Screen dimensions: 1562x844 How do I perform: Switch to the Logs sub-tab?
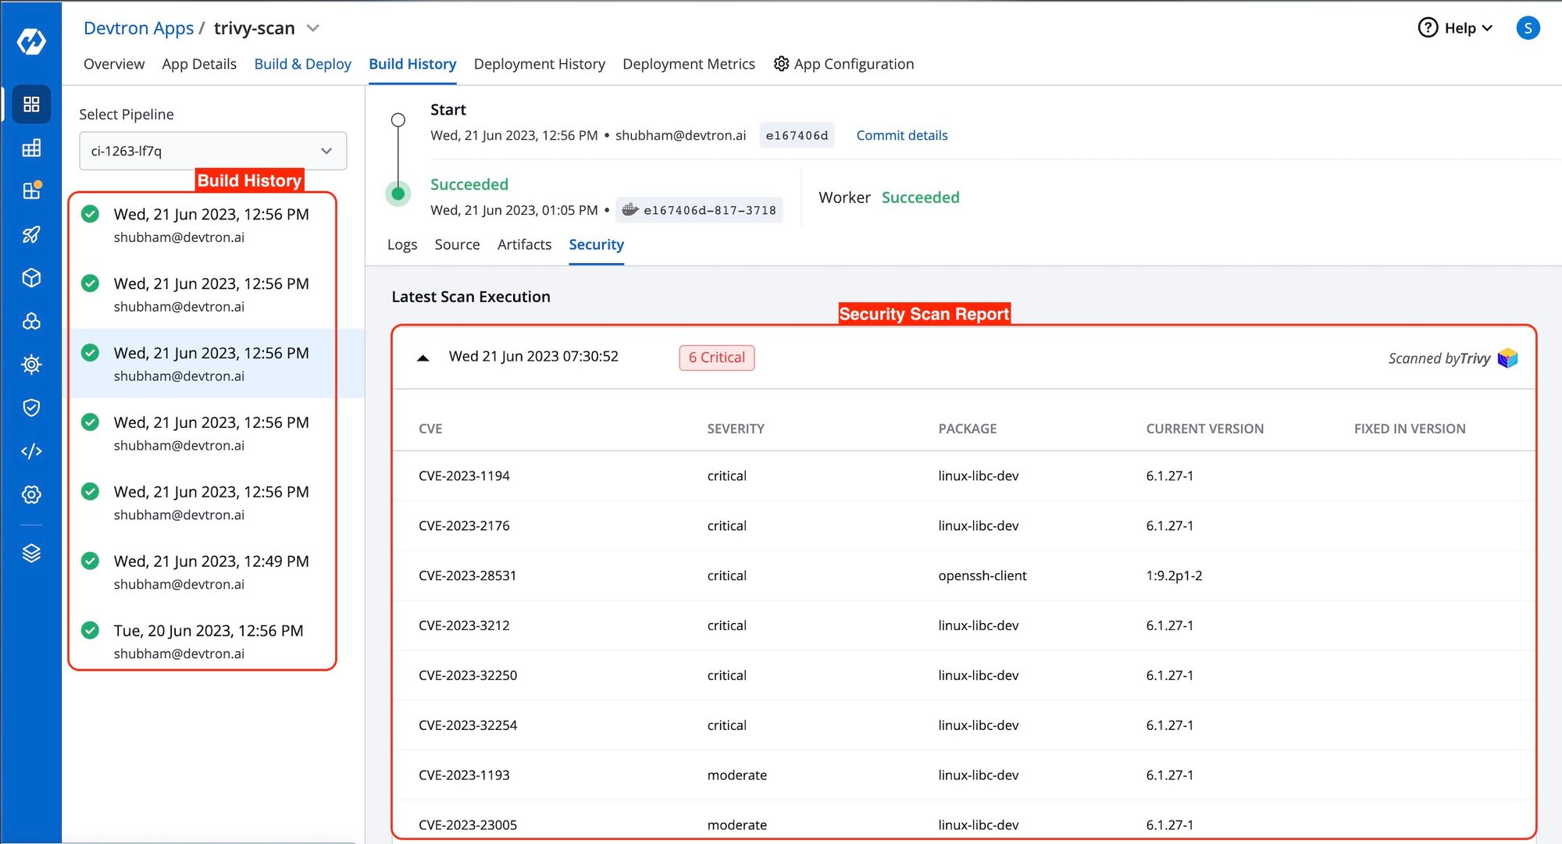[x=402, y=244]
